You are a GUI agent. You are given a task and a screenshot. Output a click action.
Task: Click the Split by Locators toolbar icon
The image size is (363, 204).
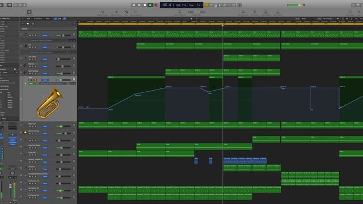click(x=116, y=12)
